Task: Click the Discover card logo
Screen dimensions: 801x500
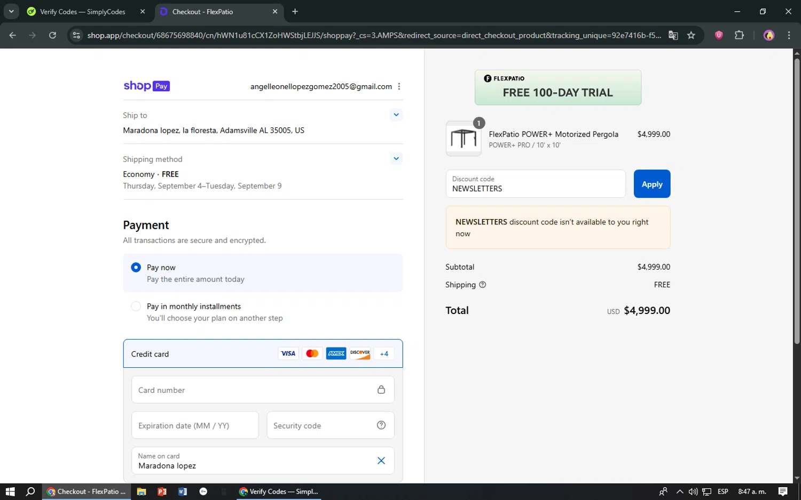Action: [360, 353]
